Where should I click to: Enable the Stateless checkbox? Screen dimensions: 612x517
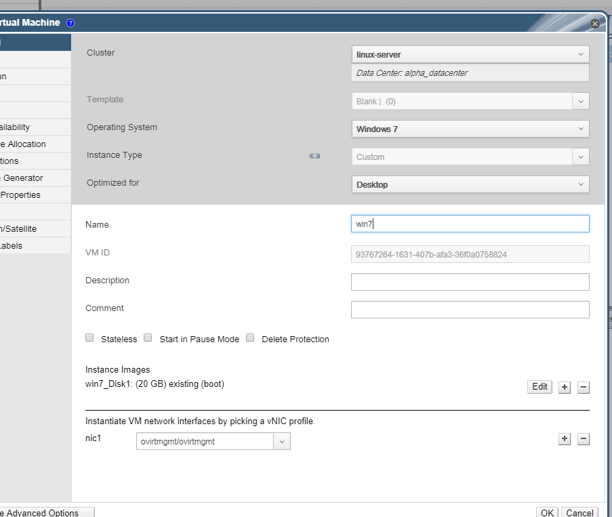[x=89, y=338]
